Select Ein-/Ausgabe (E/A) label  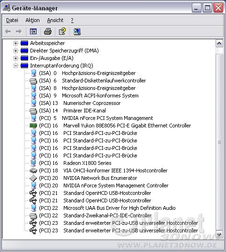point(52,58)
